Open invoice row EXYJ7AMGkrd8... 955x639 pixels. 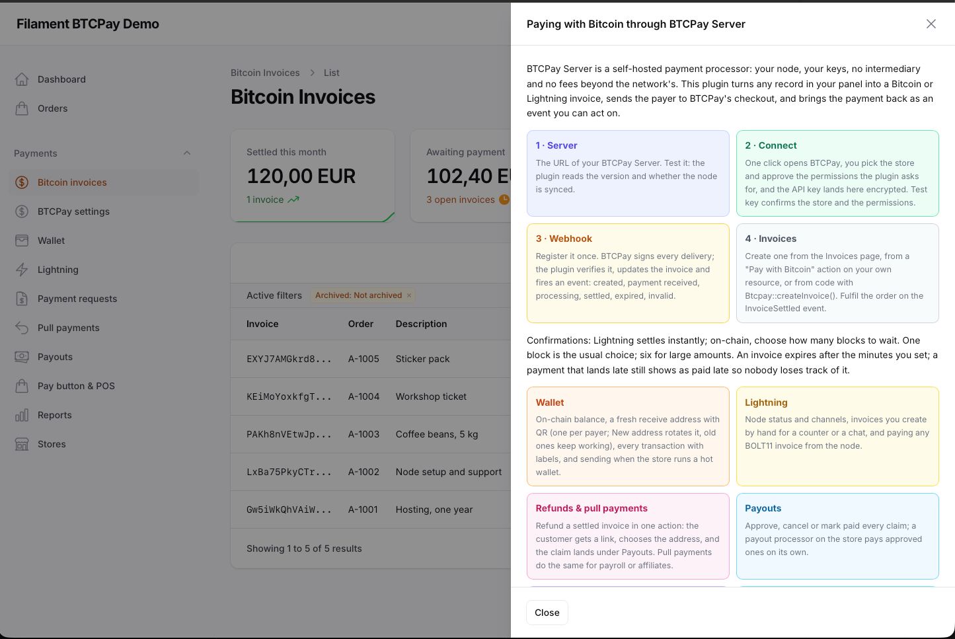(x=371, y=359)
